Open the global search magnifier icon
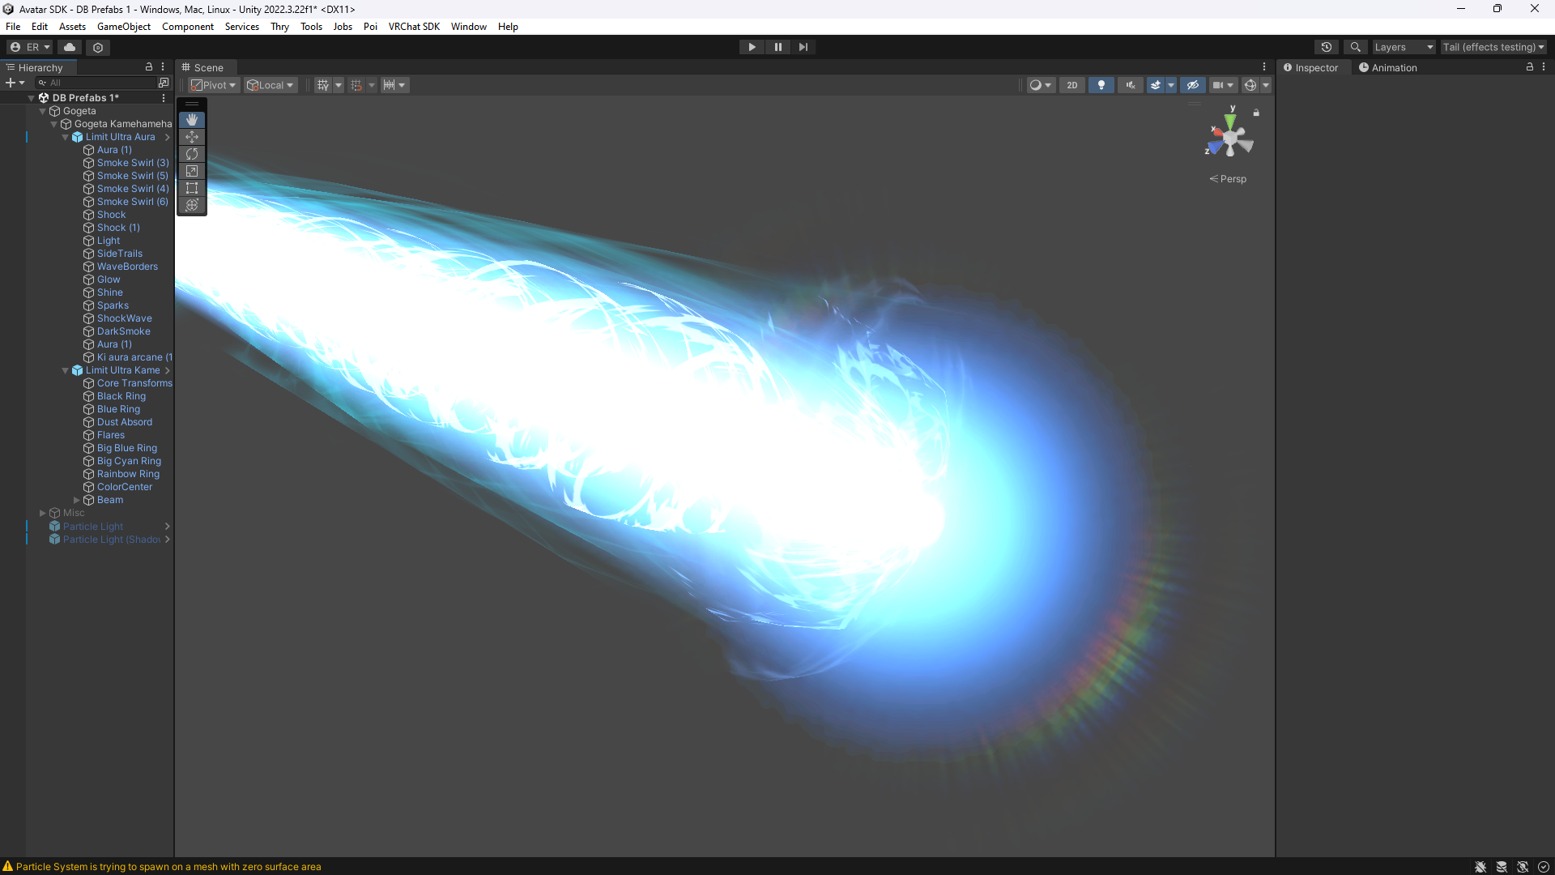The image size is (1555, 875). [x=1355, y=47]
